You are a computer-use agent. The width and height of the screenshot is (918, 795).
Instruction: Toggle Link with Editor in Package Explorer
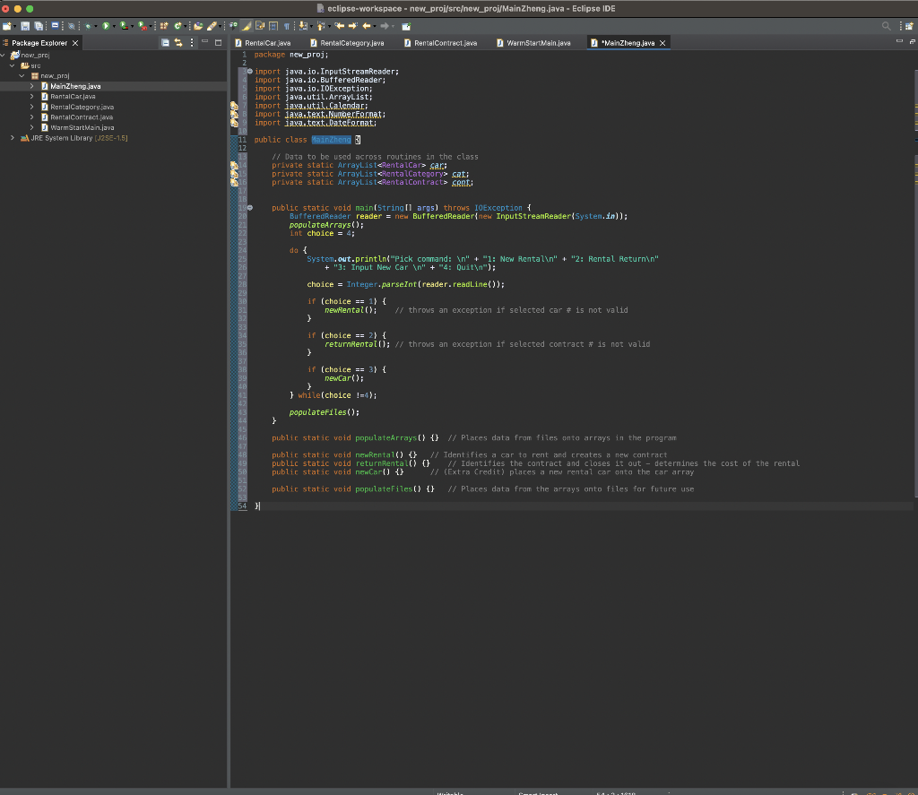[x=178, y=42]
